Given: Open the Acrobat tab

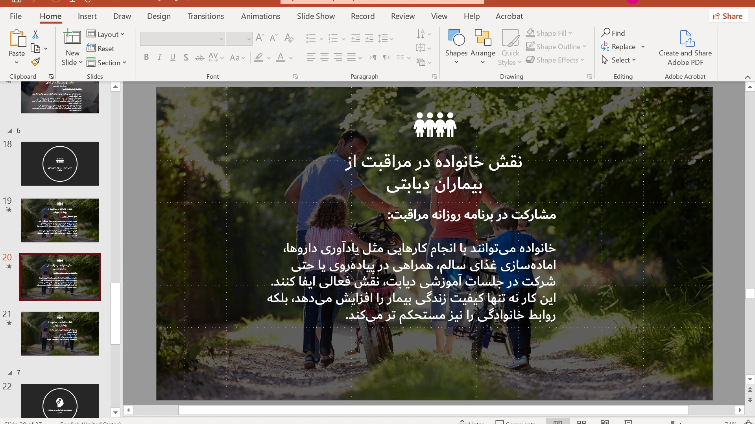Looking at the screenshot, I should pos(509,16).
